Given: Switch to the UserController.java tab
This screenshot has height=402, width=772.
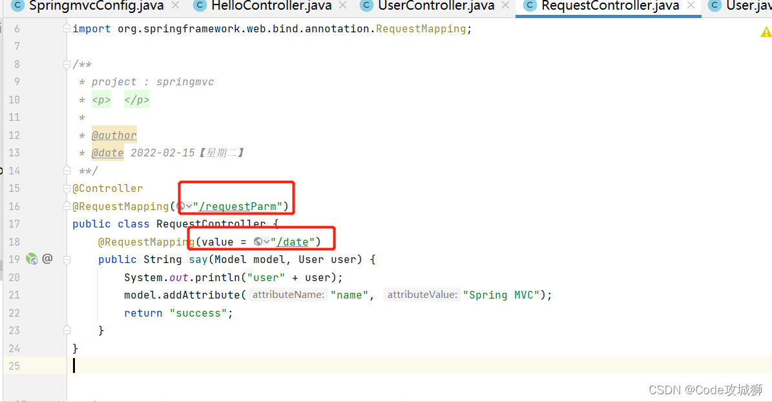Looking at the screenshot, I should pyautogui.click(x=436, y=6).
